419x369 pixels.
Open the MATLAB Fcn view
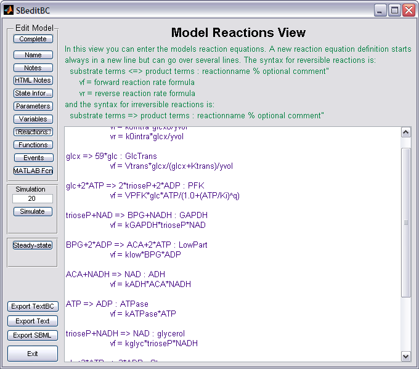[x=33, y=171]
